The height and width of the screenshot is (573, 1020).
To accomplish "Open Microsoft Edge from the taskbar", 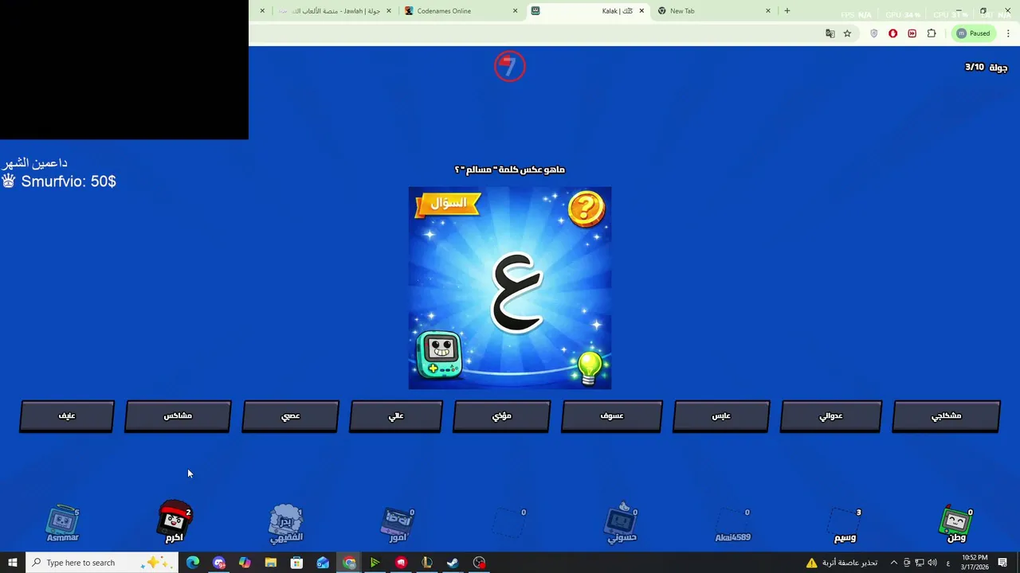I will pos(193,563).
